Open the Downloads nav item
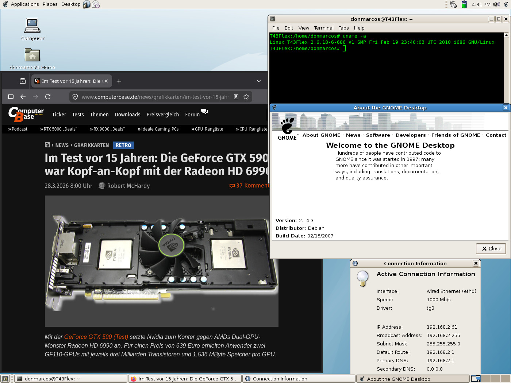The image size is (511, 383). pyautogui.click(x=128, y=115)
